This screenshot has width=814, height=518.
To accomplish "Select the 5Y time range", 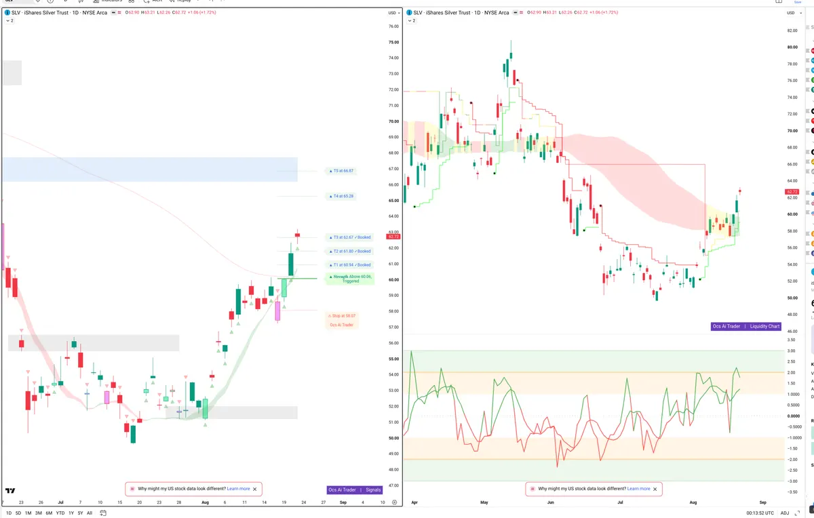I will pos(81,513).
